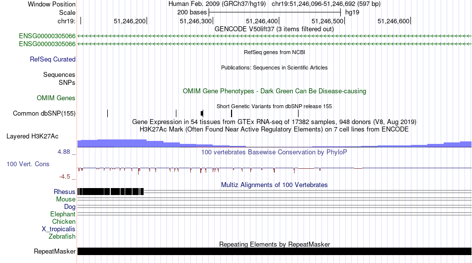Viewport: 472px width, 263px height.
Task: Select the Chicken alignment label
Action: point(64,221)
